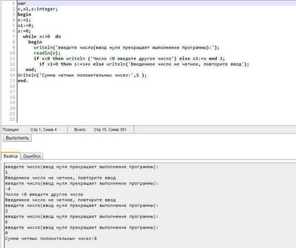This screenshot has height=248, width=296.
Task: Click output line 'Число <0 введите другое число'
Action: (44, 194)
